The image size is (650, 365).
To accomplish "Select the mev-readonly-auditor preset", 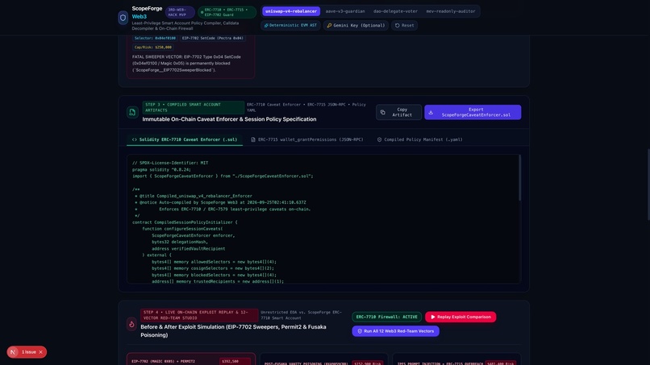I will click(451, 11).
